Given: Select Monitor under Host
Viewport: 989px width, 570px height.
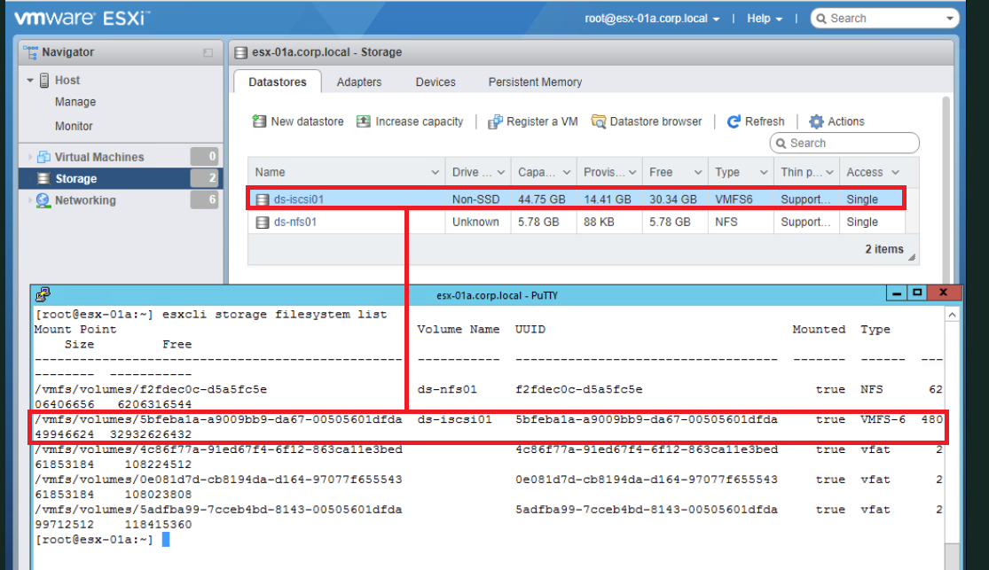Looking at the screenshot, I should click(74, 126).
